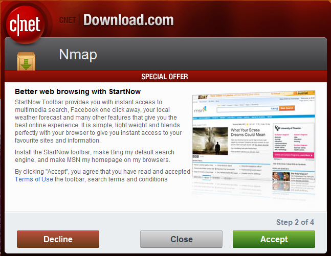Click the 'Better web browsing with StartNow' heading
Viewport: 331px width, 256px height.
pyautogui.click(x=78, y=91)
